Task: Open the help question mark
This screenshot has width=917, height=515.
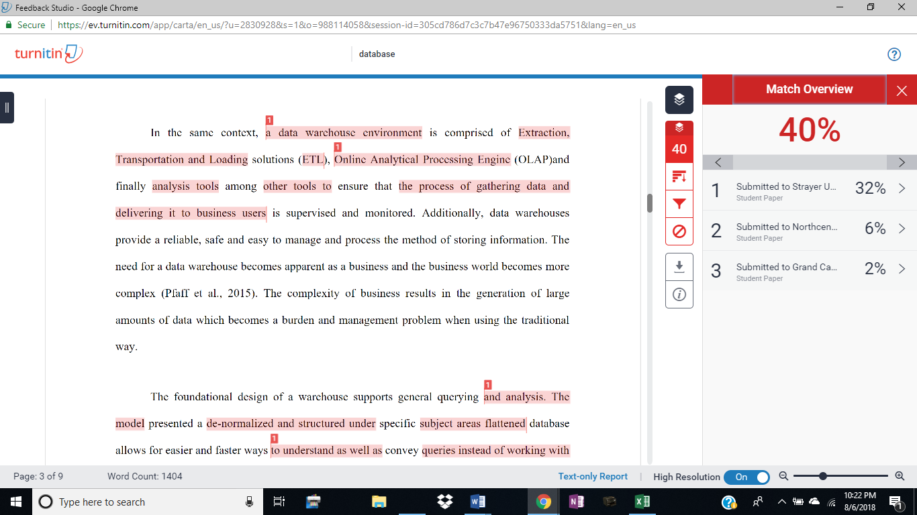Action: point(894,54)
